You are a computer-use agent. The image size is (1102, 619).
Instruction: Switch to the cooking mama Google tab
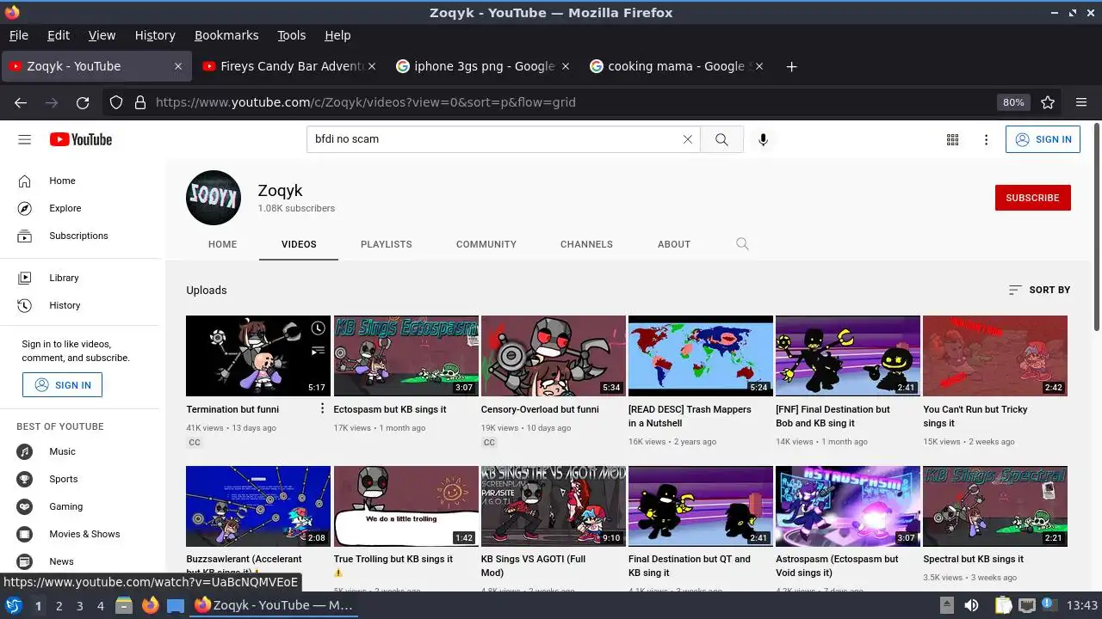pyautogui.click(x=676, y=66)
